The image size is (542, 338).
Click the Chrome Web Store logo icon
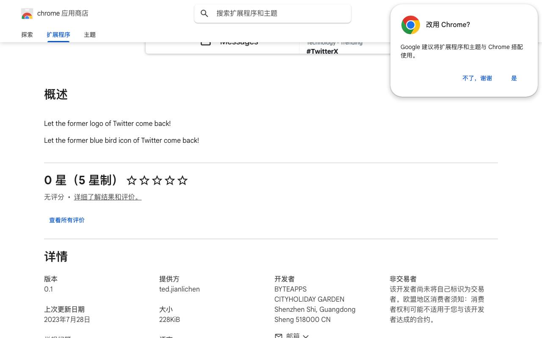[x=27, y=14]
